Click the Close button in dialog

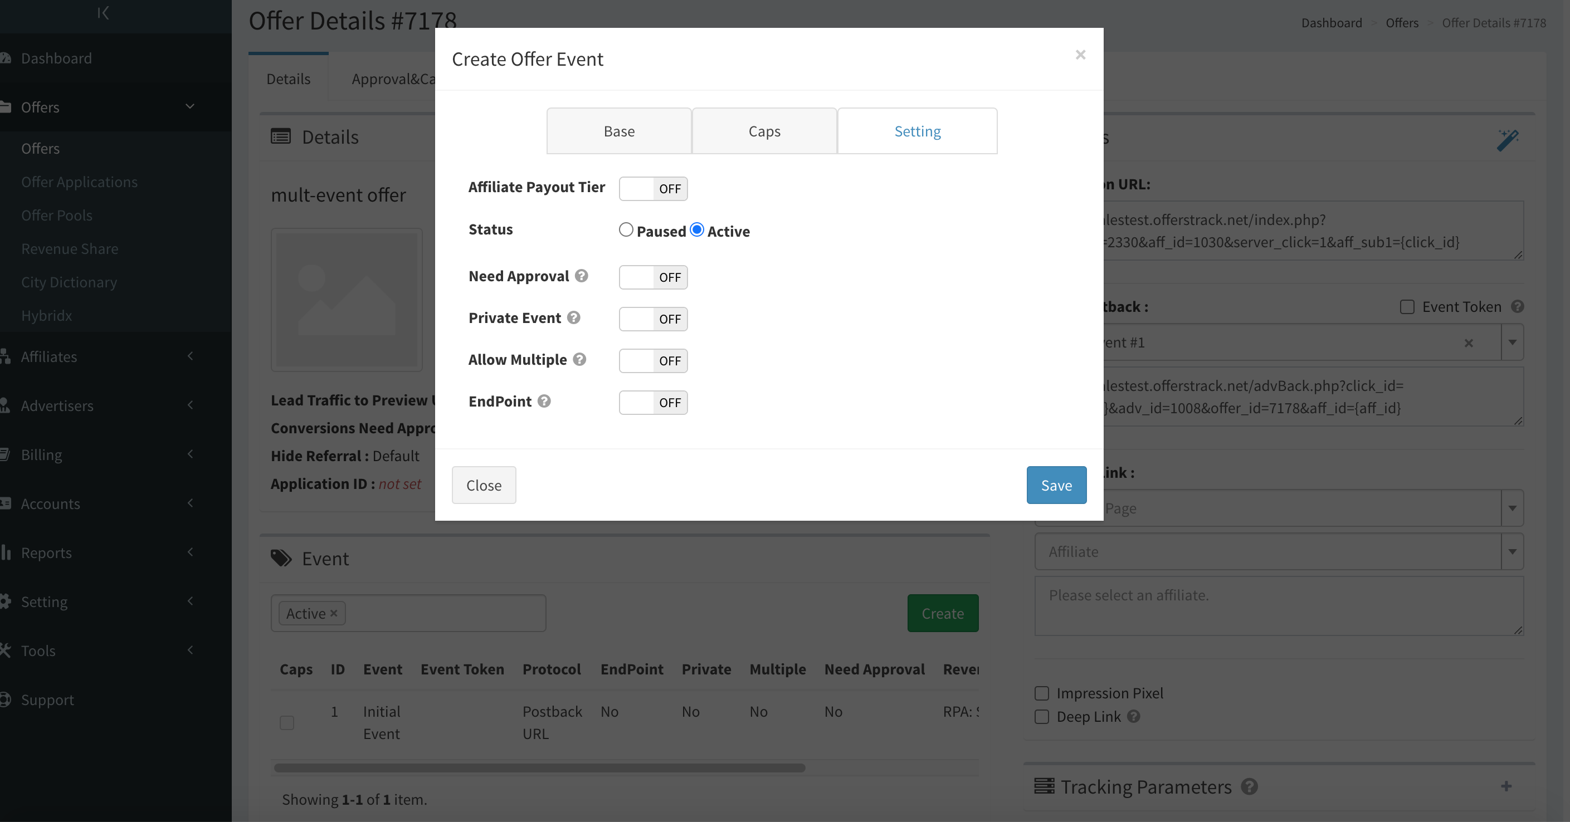[484, 485]
